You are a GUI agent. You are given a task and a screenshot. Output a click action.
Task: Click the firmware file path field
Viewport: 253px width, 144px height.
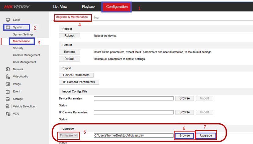pyautogui.click(x=133, y=135)
